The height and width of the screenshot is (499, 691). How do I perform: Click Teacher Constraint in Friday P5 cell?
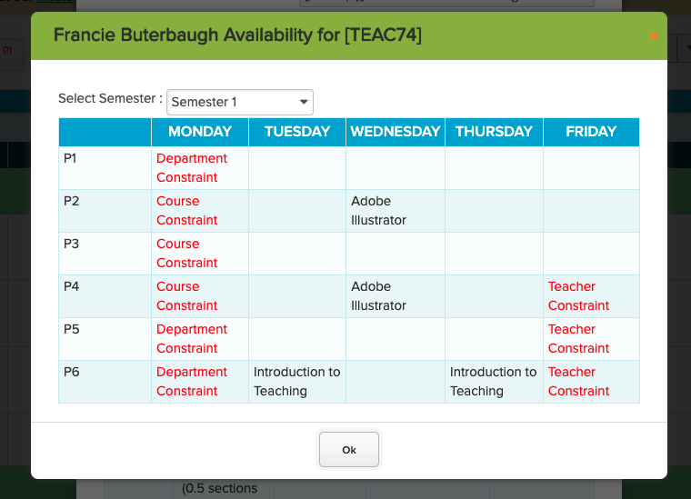[x=578, y=339]
